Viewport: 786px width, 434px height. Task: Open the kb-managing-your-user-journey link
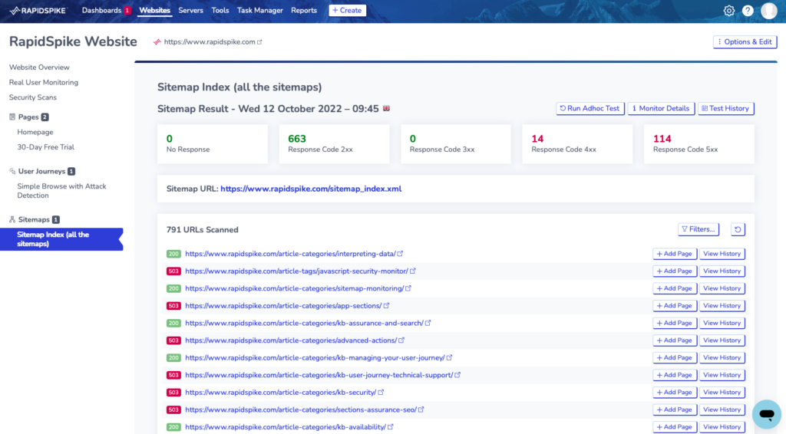(x=315, y=358)
